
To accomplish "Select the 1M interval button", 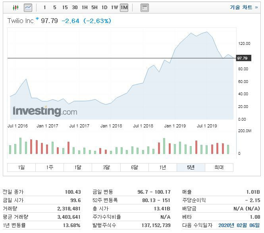I will 124,8.
